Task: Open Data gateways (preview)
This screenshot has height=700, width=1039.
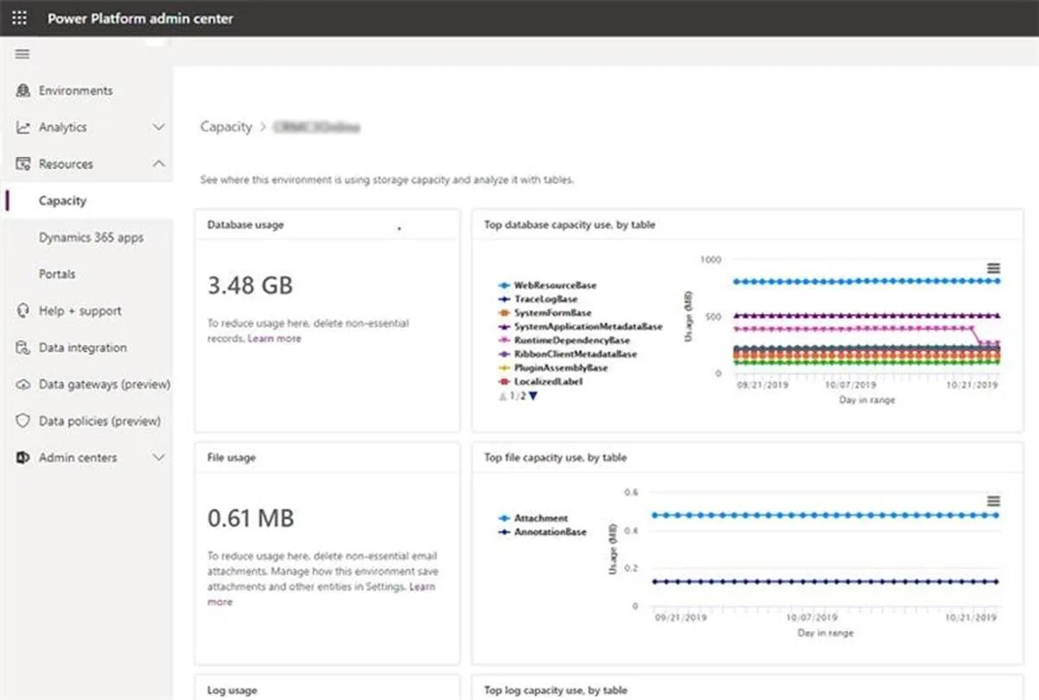Action: [104, 384]
